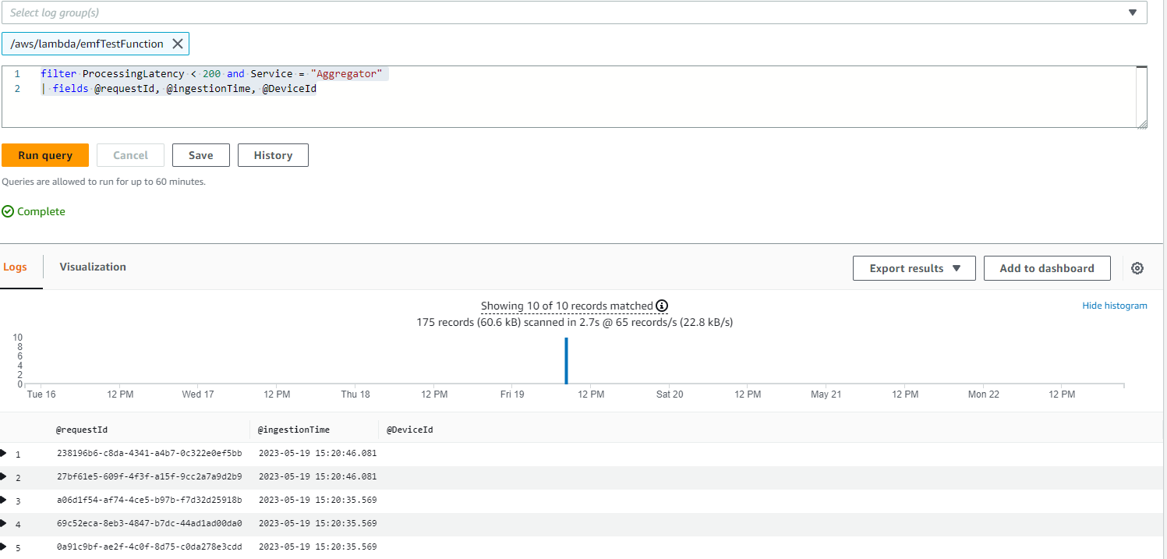Click the ingestion time in row 1
This screenshot has height=559, width=1167.
click(317, 453)
